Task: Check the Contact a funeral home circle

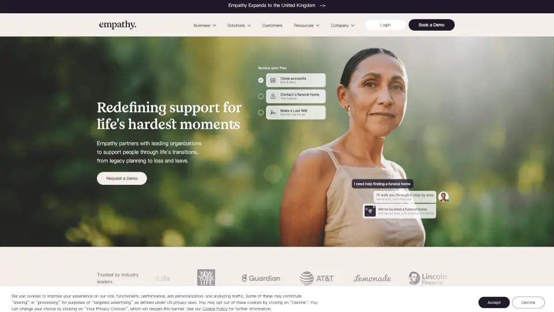Action: (261, 96)
